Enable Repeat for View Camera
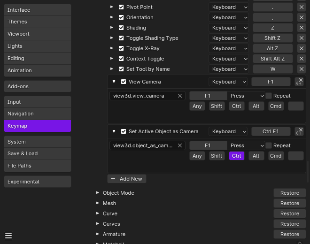This screenshot has height=244, width=310. pos(269,96)
